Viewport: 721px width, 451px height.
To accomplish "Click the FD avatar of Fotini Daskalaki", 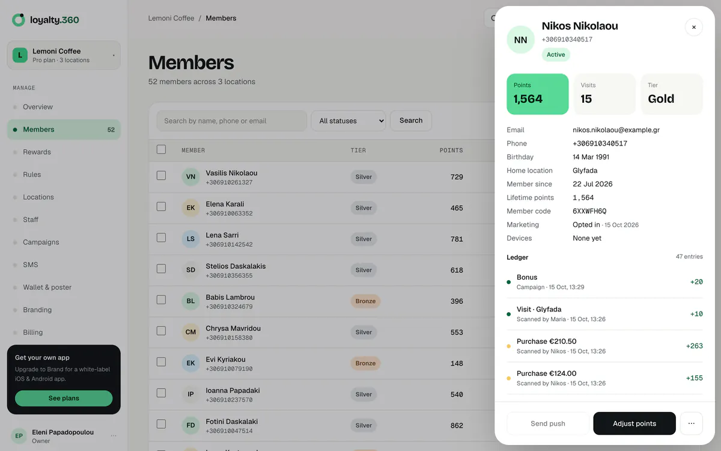I will [x=190, y=425].
